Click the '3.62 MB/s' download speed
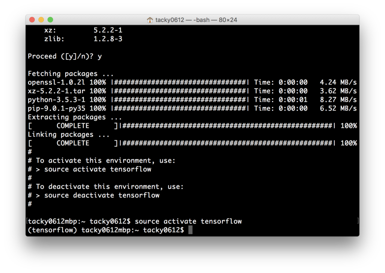 click(x=338, y=91)
